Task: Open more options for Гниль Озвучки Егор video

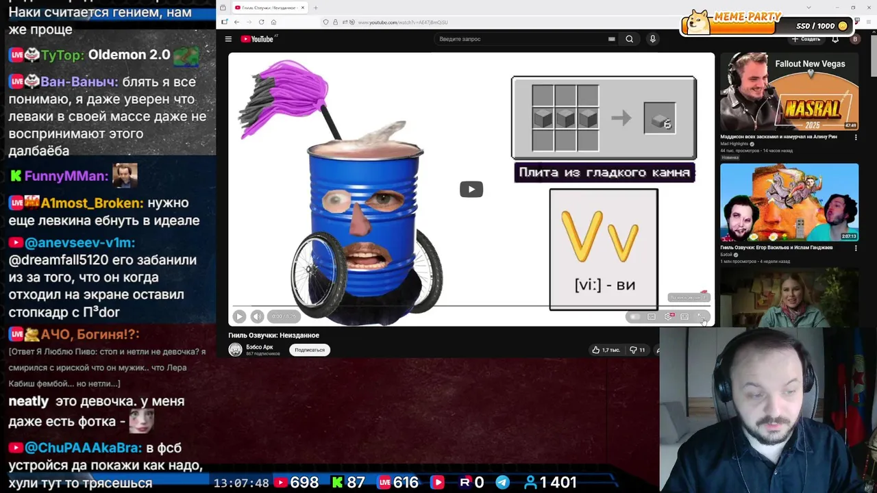Action: click(x=855, y=248)
